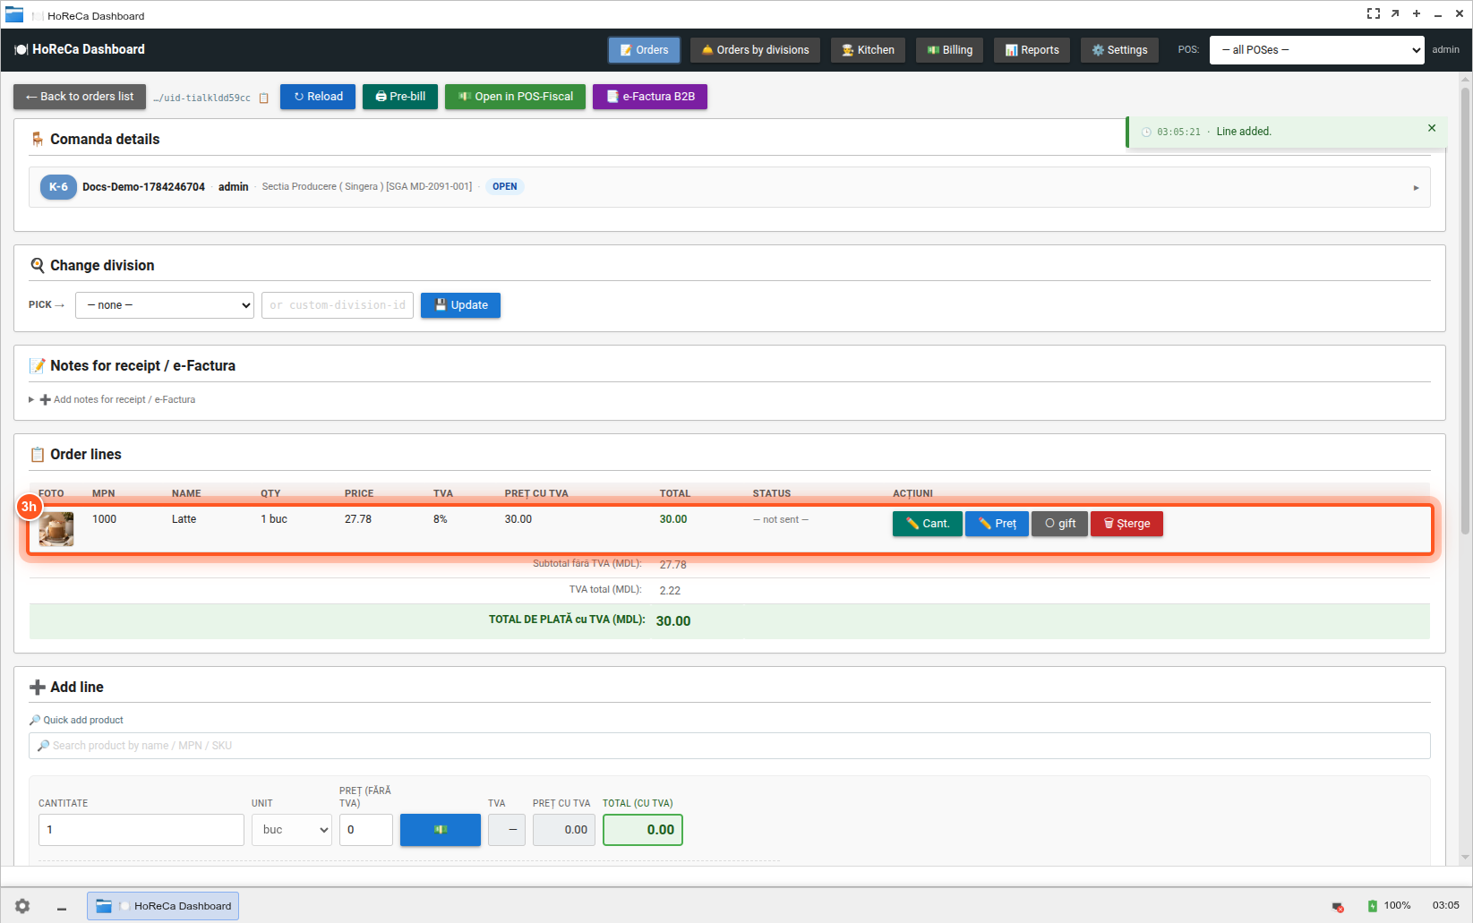Focus the quick product search field
This screenshot has width=1473, height=923.
pos(730,746)
